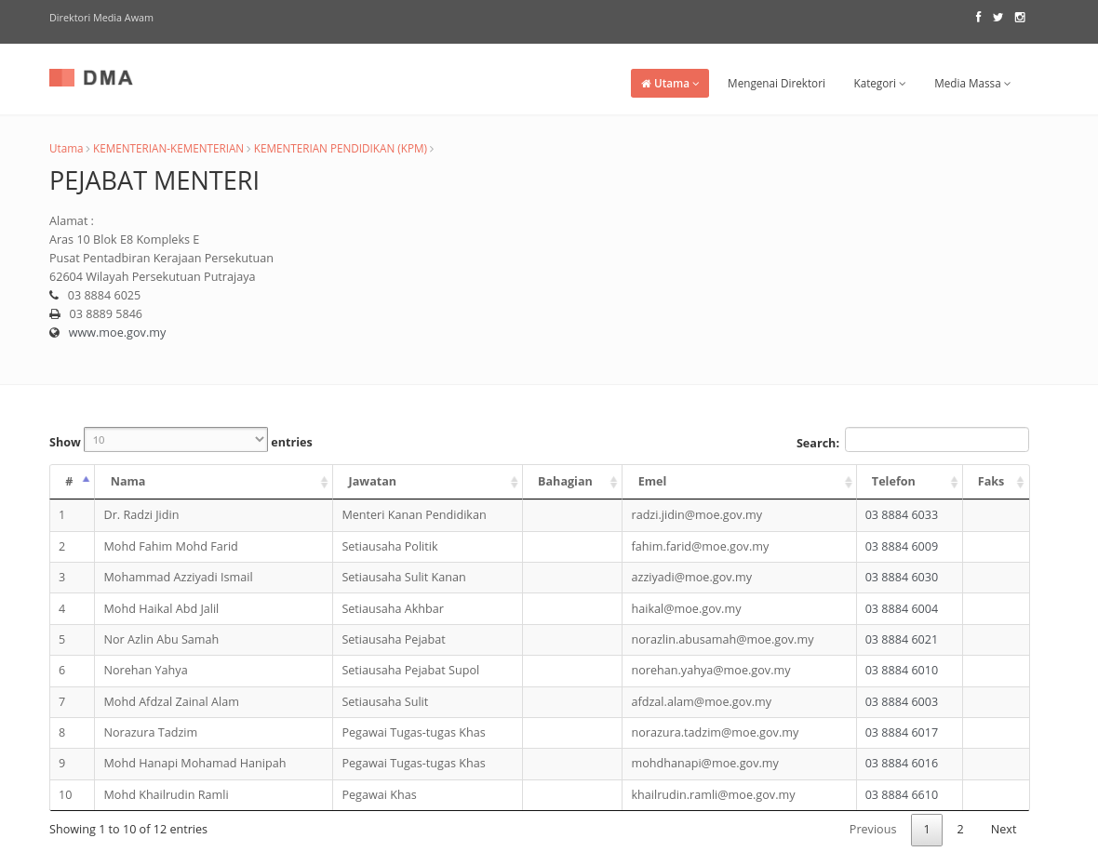Select email norazura.tadzim@moe.gov.my
Viewport: 1098px width, 865px height.
click(x=715, y=733)
